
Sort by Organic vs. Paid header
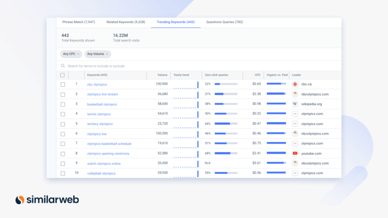(277, 75)
